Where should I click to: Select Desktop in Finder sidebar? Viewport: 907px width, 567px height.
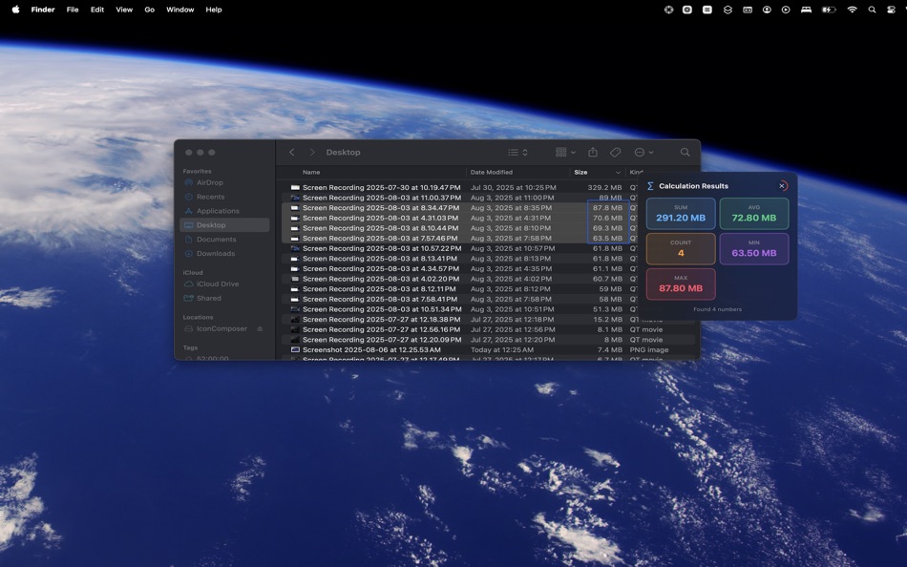tap(224, 225)
